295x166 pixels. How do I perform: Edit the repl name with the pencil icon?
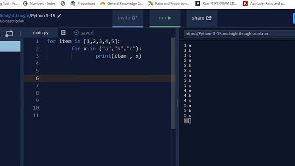[59, 16]
